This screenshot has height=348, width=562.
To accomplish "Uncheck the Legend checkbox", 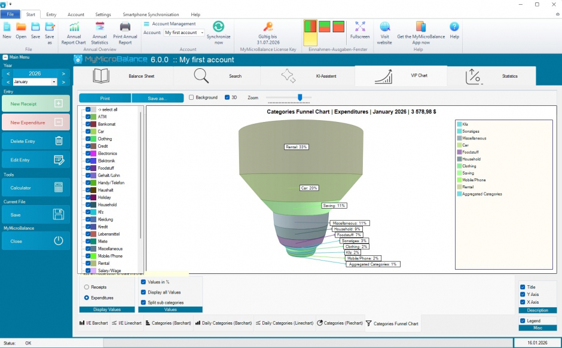I will tap(523, 321).
